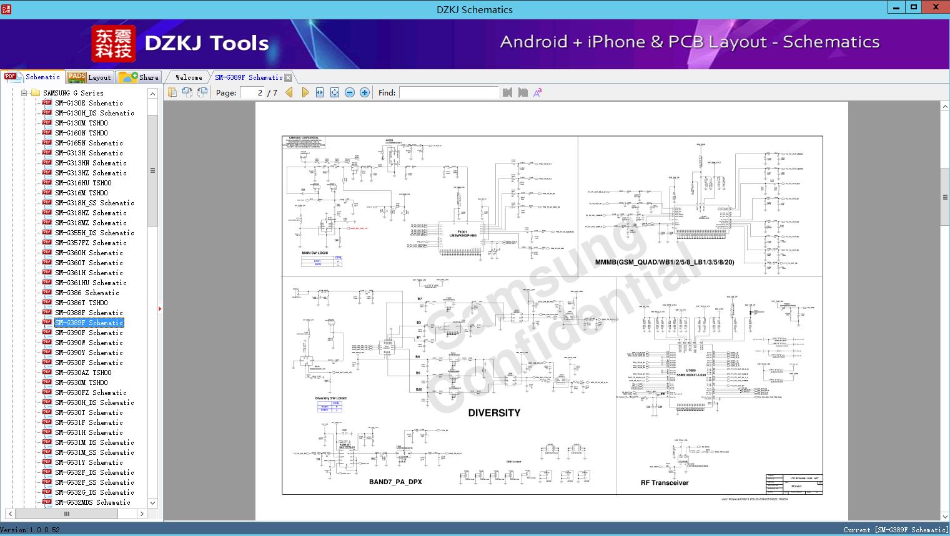Open the Share tab
Screen dimensions: 950x536
pyautogui.click(x=139, y=77)
